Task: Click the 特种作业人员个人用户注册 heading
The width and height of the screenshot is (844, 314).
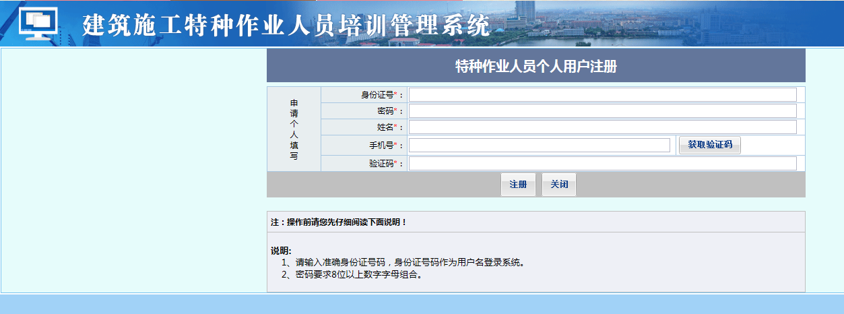Action: pyautogui.click(x=535, y=66)
